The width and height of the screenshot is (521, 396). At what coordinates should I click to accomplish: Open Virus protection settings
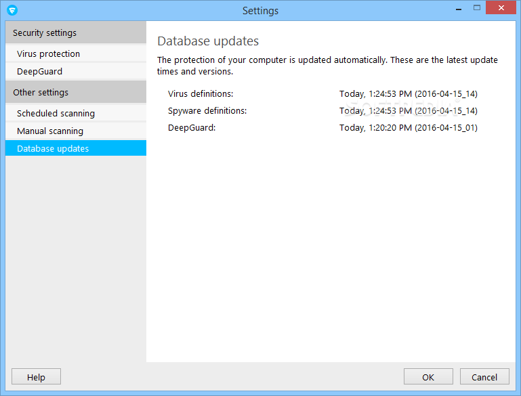[x=76, y=53]
